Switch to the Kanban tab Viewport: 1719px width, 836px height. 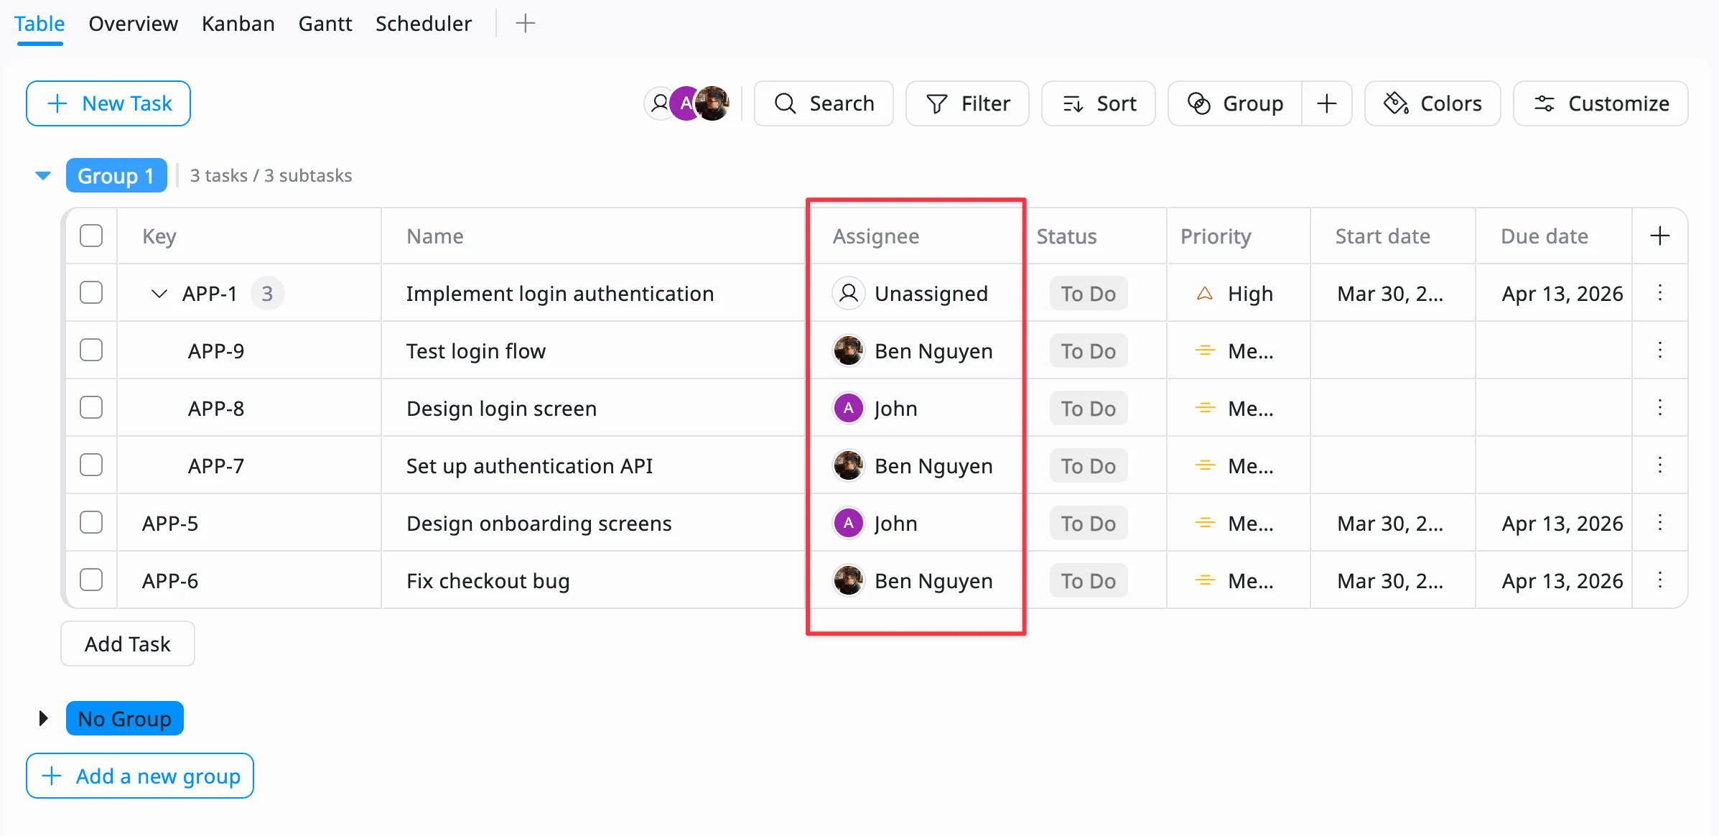tap(238, 24)
